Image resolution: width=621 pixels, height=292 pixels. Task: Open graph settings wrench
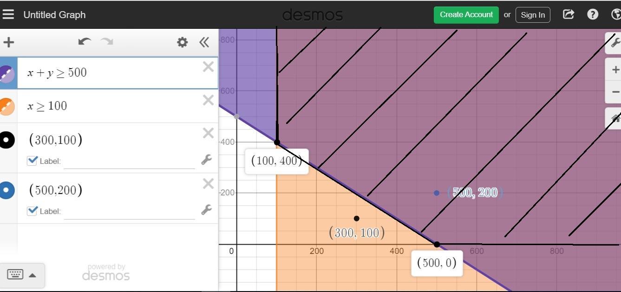pos(614,42)
